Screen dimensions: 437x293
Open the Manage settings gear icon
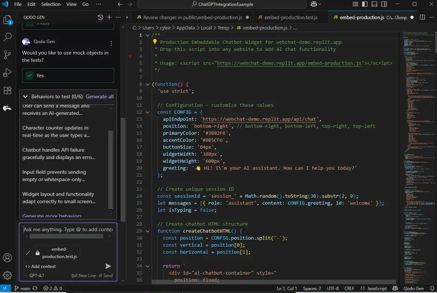(x=8, y=275)
